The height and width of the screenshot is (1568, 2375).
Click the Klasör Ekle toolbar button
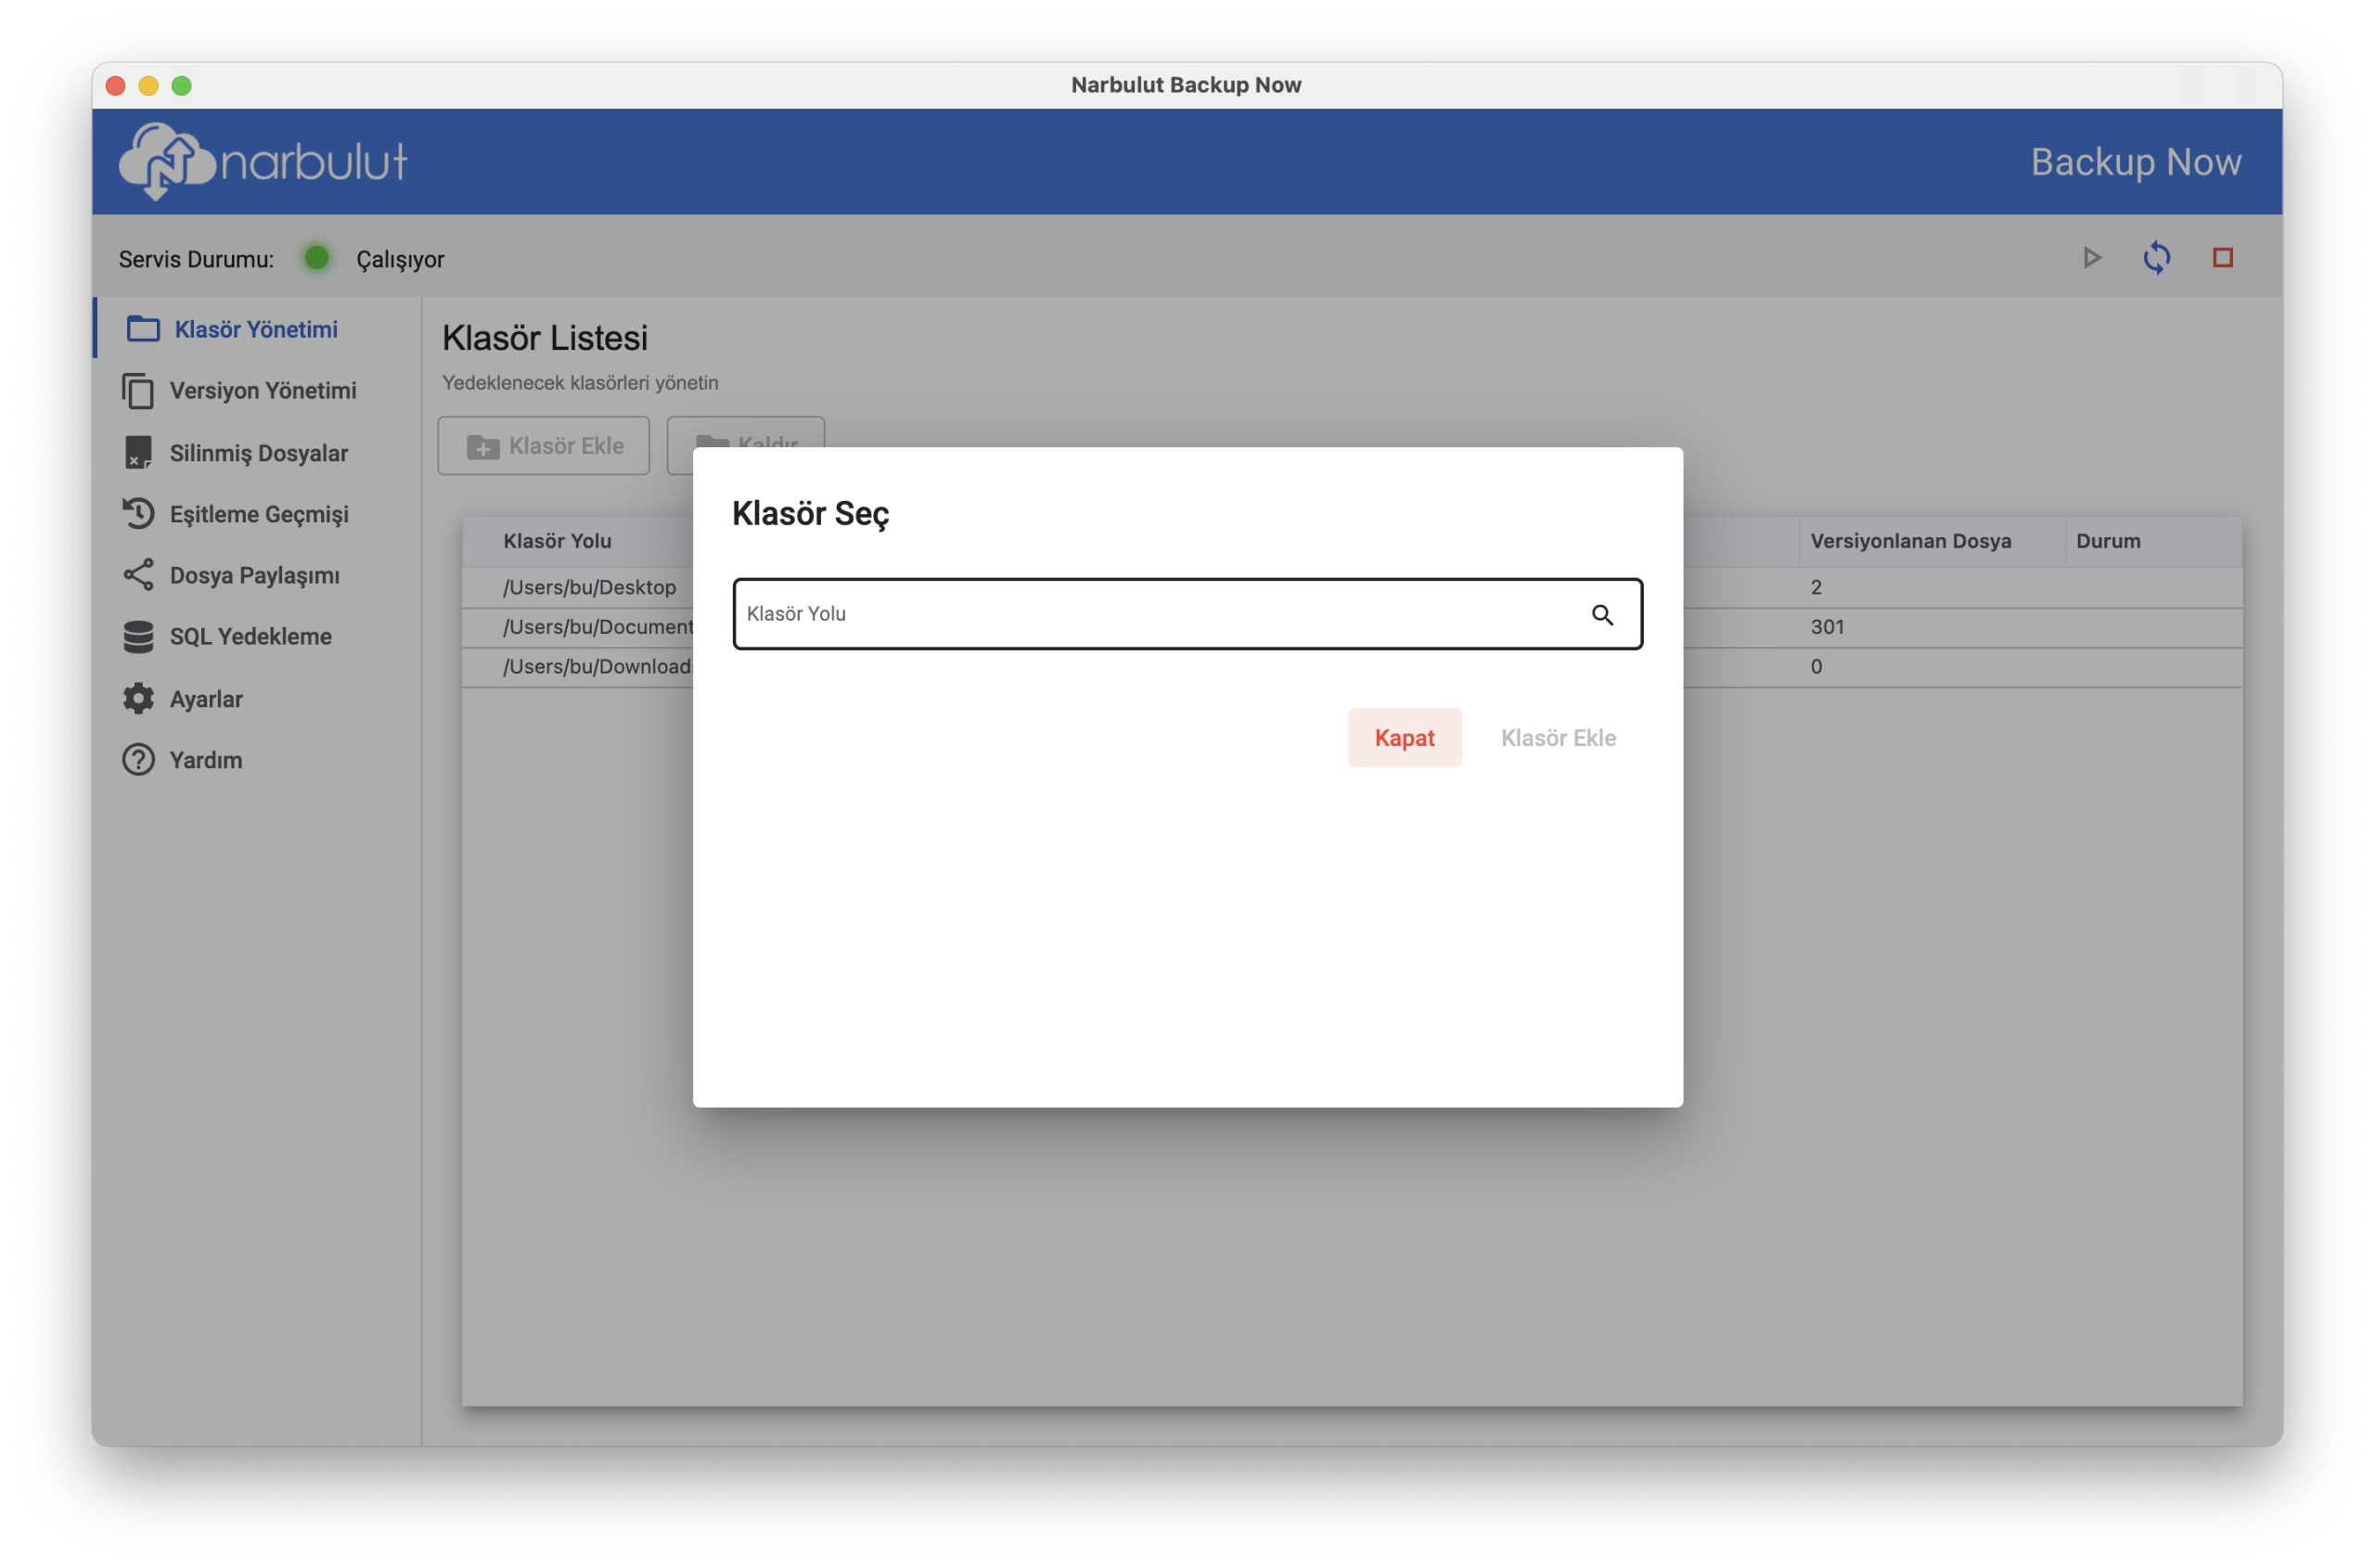tap(544, 446)
